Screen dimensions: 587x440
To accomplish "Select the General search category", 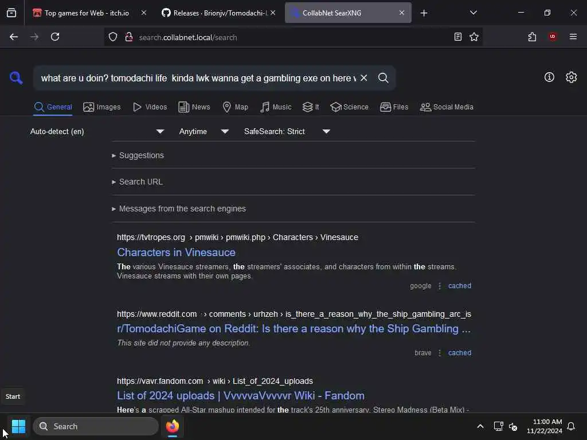I will pyautogui.click(x=53, y=107).
